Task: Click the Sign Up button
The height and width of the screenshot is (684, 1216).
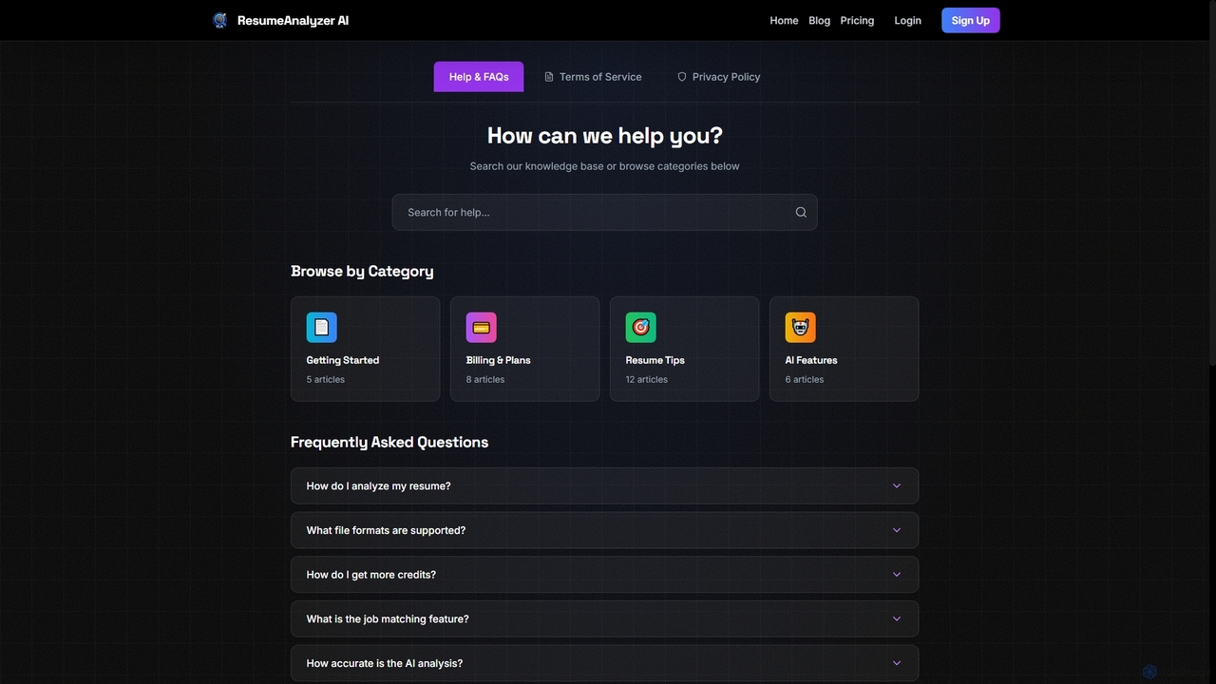Action: click(x=971, y=20)
